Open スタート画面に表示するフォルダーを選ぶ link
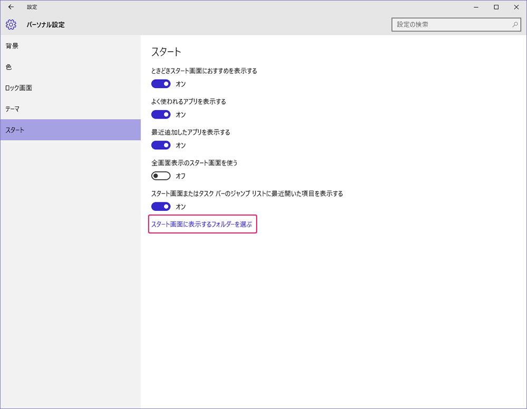This screenshot has width=527, height=409. (x=201, y=224)
